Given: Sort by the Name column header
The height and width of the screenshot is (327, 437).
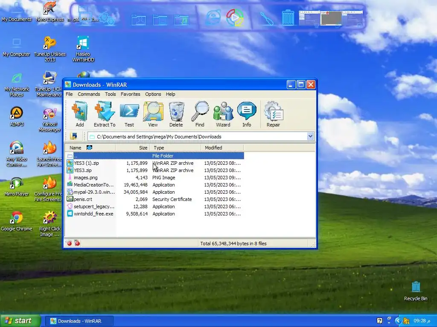Looking at the screenshot, I should click(x=90, y=148).
